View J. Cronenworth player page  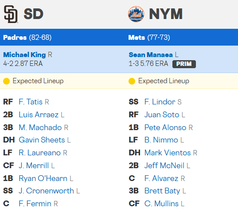click(46, 191)
